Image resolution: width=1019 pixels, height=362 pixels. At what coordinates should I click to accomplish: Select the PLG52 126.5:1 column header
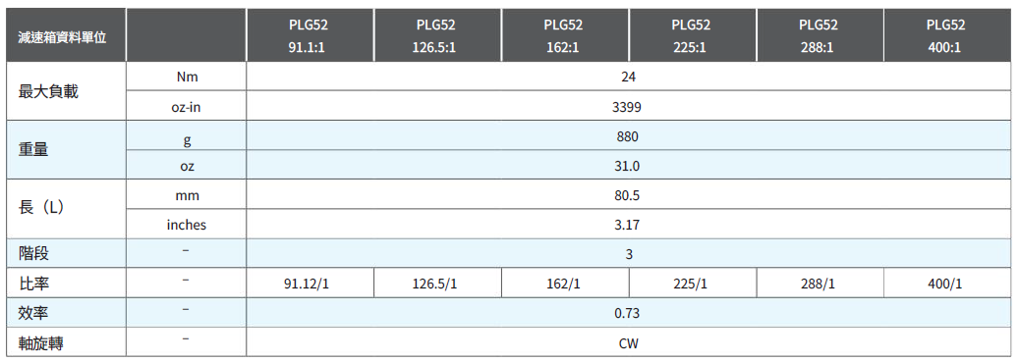pyautogui.click(x=437, y=35)
